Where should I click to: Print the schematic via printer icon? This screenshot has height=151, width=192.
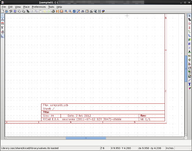53,11
